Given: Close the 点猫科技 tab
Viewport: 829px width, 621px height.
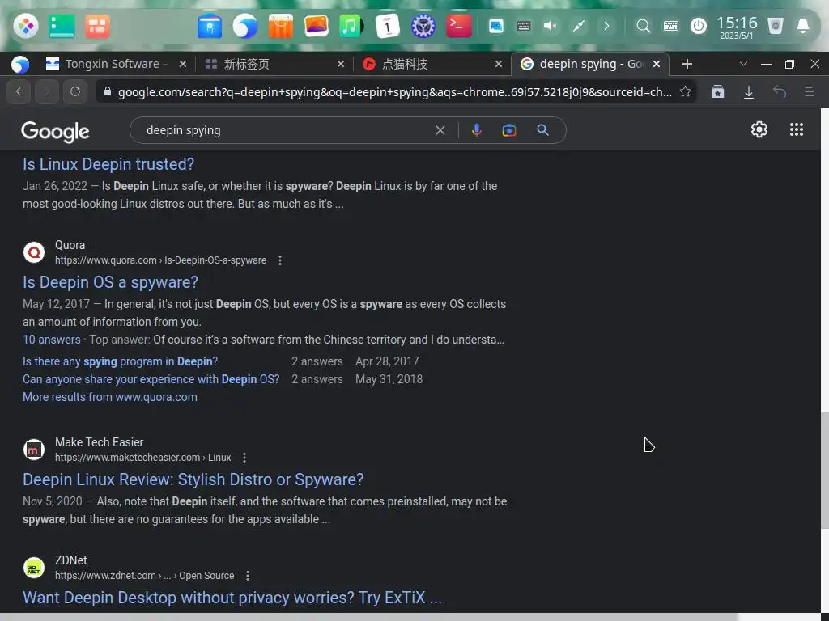Looking at the screenshot, I should point(498,64).
